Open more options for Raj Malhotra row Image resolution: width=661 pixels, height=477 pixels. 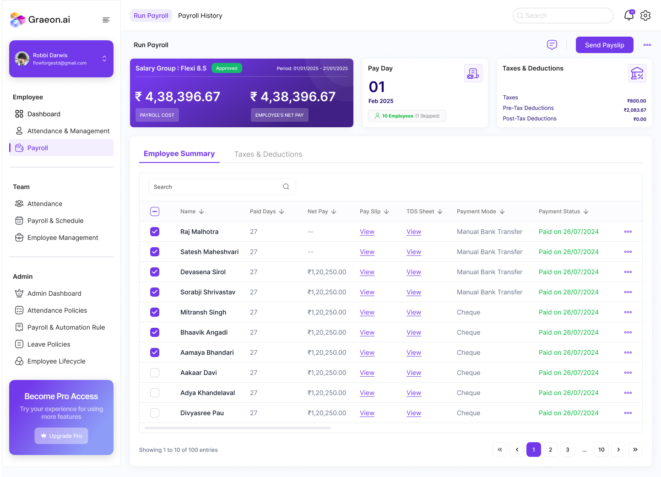[x=628, y=232]
